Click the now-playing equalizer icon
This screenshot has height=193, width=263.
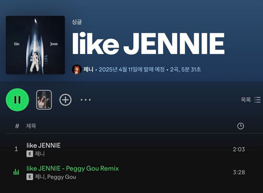[x=16, y=172]
